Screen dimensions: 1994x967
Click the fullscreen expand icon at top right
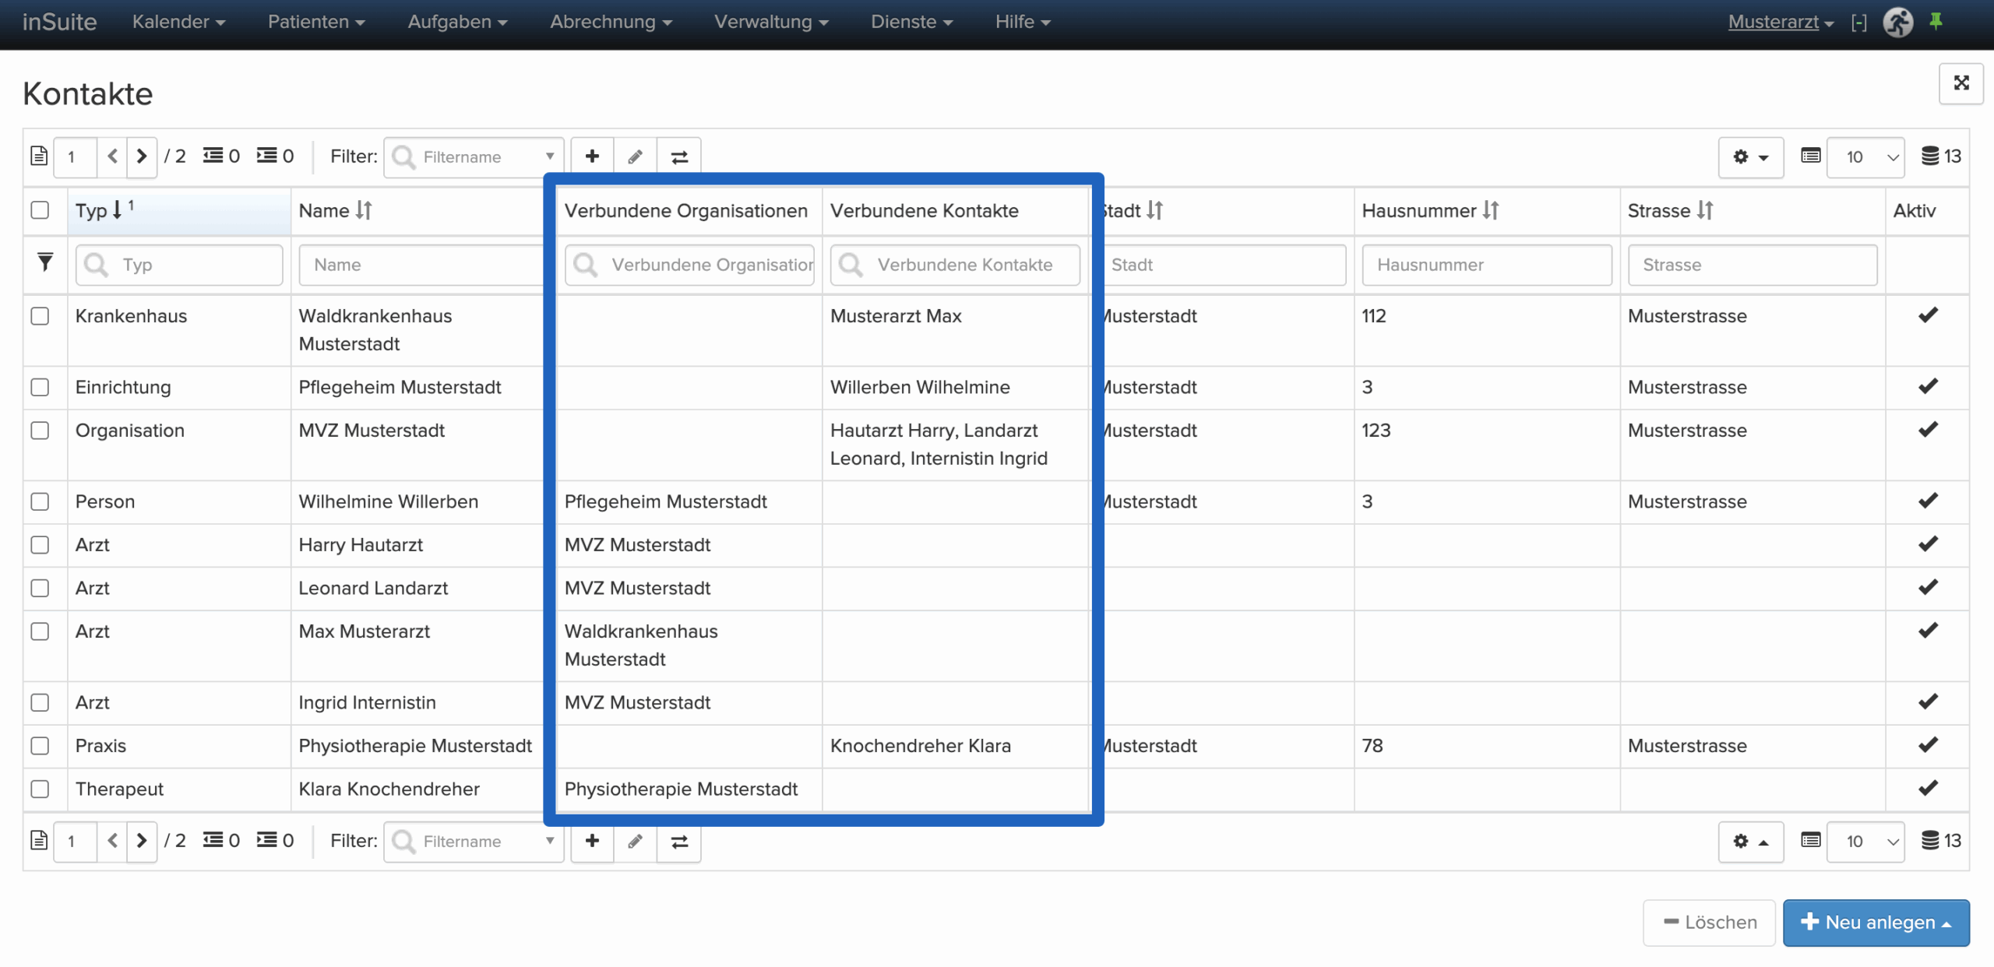pyautogui.click(x=1961, y=83)
